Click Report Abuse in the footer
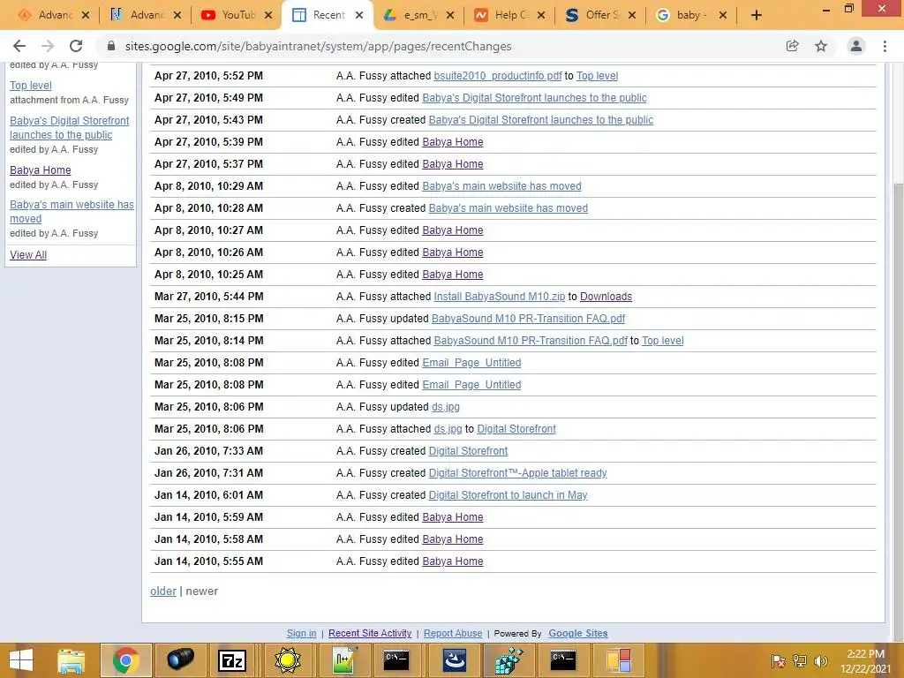The width and height of the screenshot is (904, 678). coord(453,633)
